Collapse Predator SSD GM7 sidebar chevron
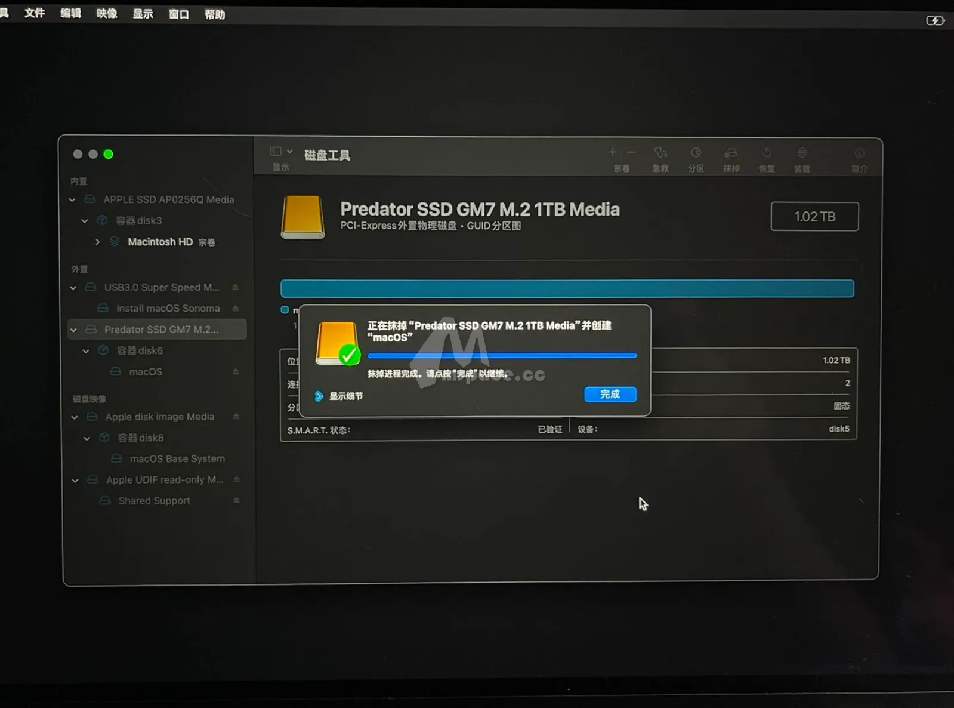Viewport: 954px width, 708px height. point(73,330)
